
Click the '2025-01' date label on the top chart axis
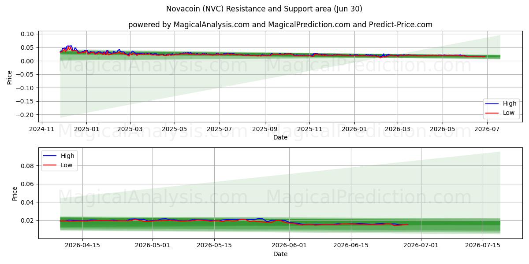pos(86,129)
